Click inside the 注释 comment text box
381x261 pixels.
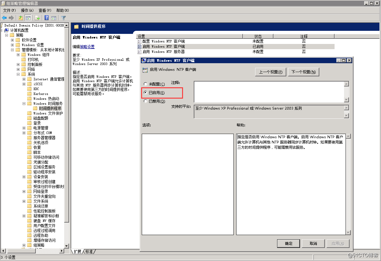(x=269, y=92)
